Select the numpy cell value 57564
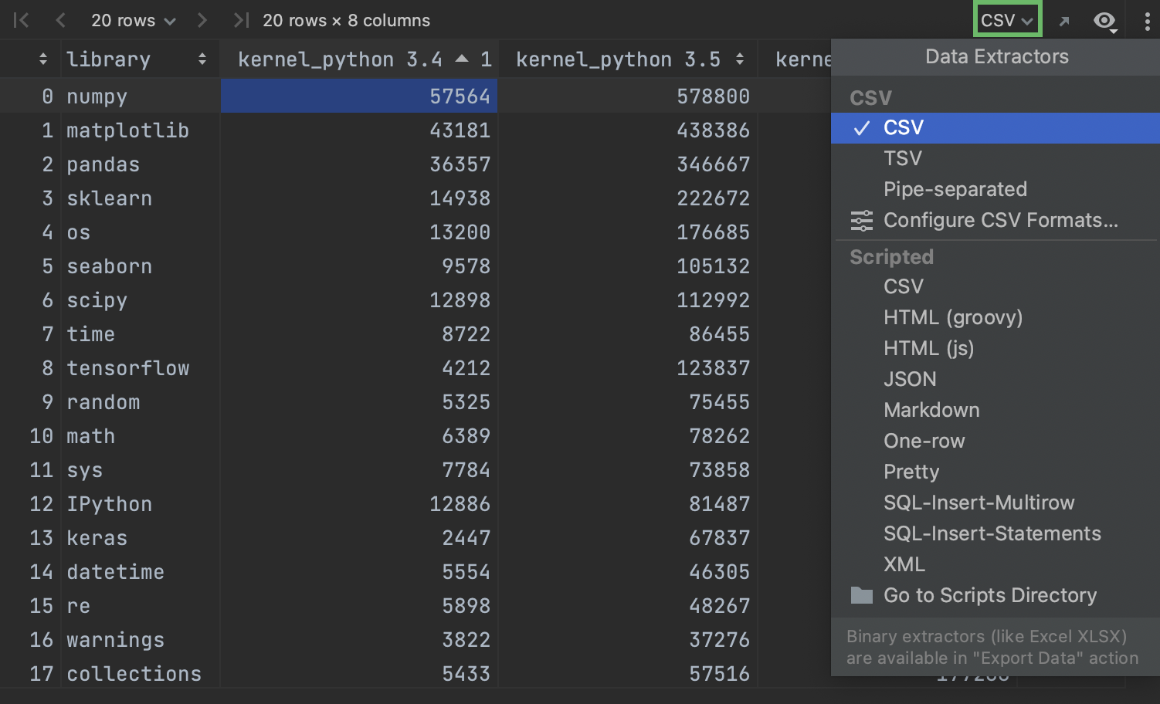Image resolution: width=1160 pixels, height=704 pixels. tap(460, 96)
